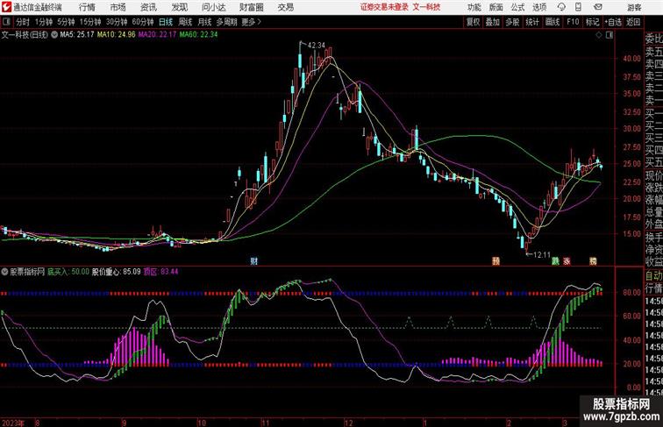Open the 市场 menu
This screenshot has width=663, height=427.
click(118, 7)
